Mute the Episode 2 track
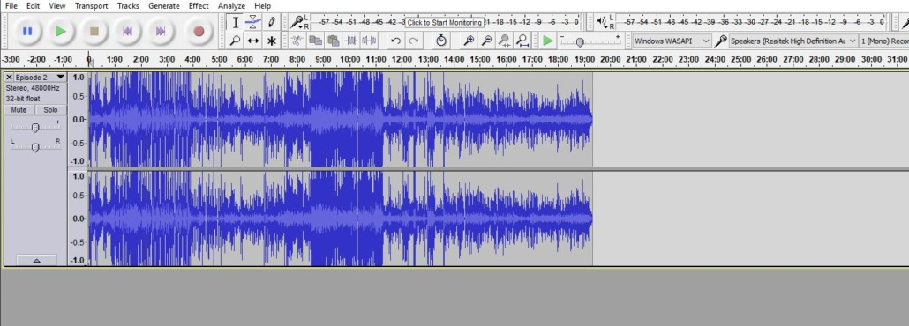 click(x=19, y=110)
